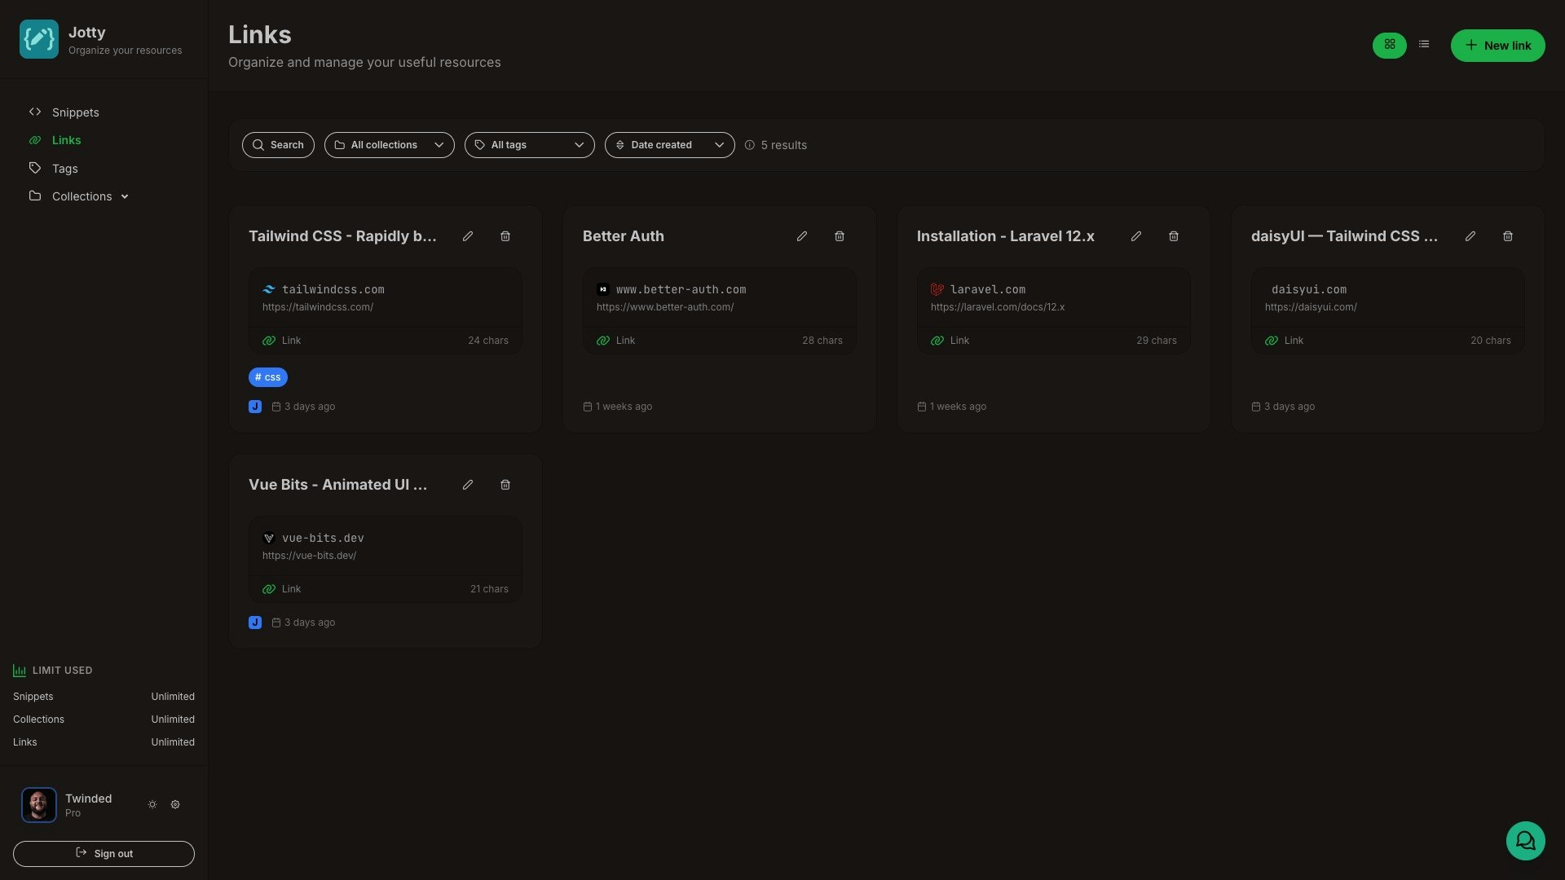Toggle light/dark theme sun icon
The height and width of the screenshot is (880, 1565).
click(152, 804)
